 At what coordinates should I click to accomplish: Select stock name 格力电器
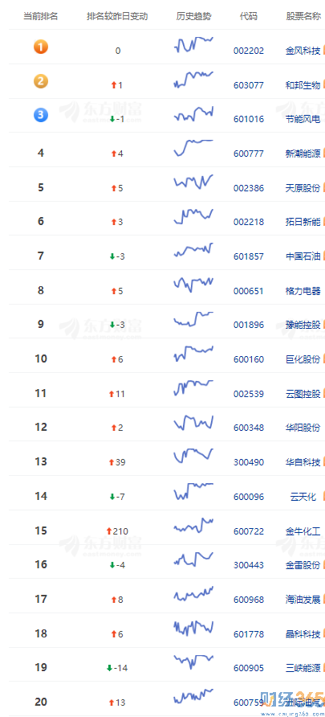point(303,291)
